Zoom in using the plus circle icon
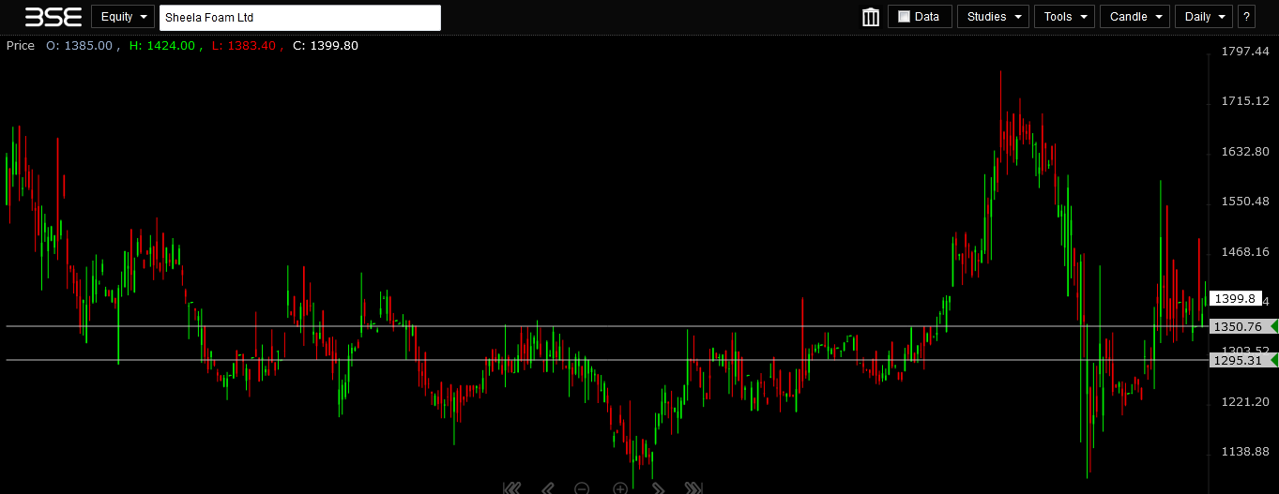Screen dimensions: 1279x494 (620, 488)
